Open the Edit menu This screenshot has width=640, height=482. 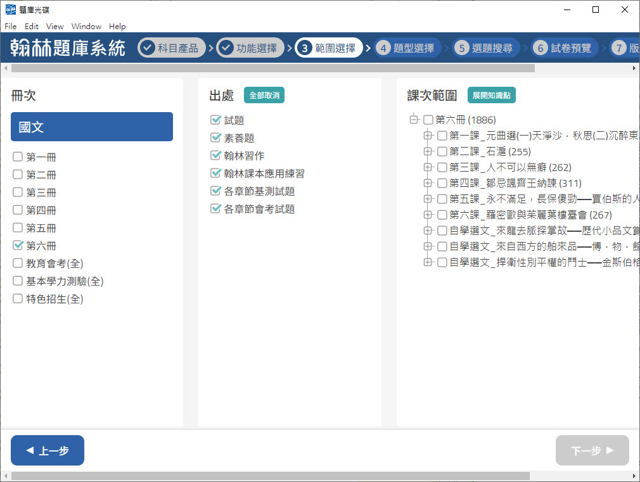tap(32, 27)
